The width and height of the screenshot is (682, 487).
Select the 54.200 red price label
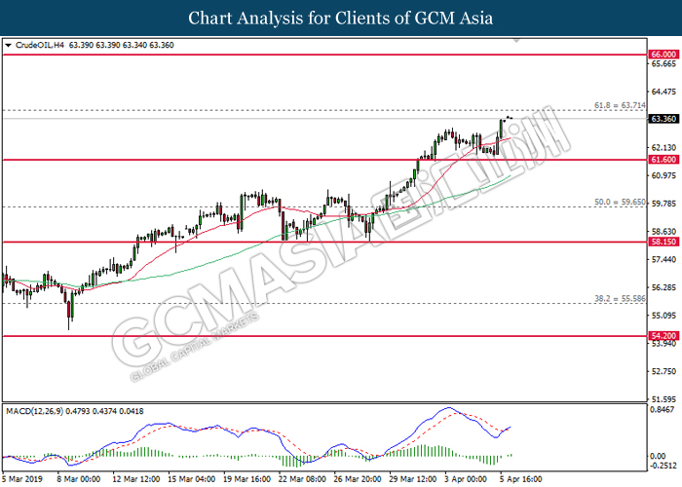pyautogui.click(x=663, y=336)
